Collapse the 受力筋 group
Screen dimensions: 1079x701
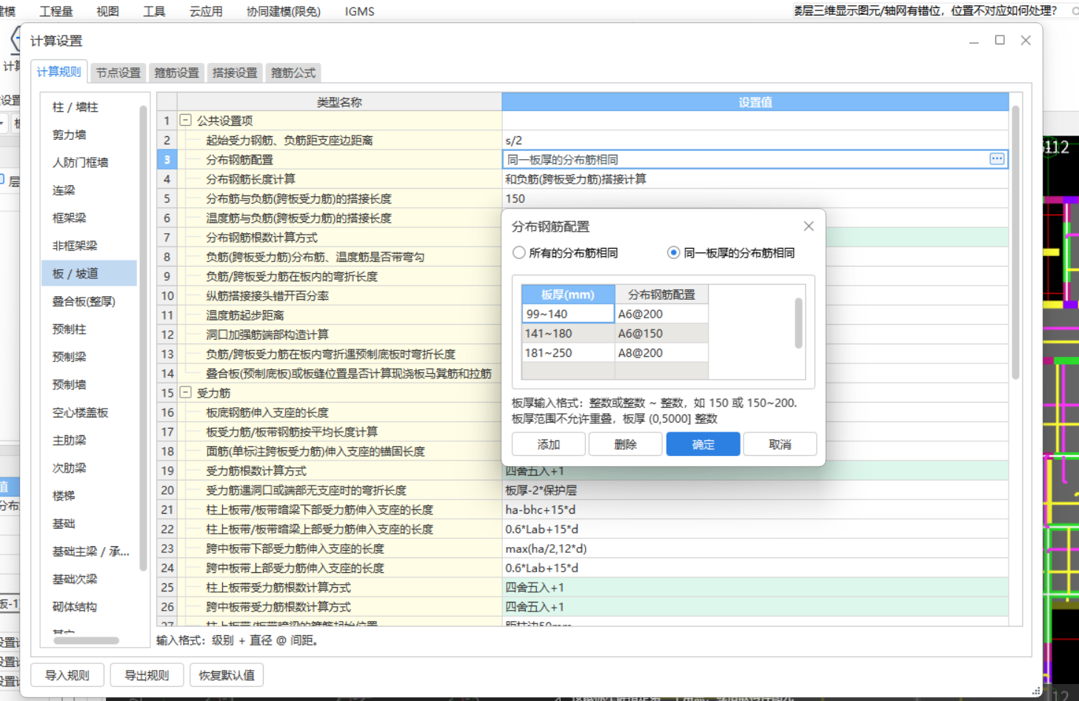click(186, 392)
